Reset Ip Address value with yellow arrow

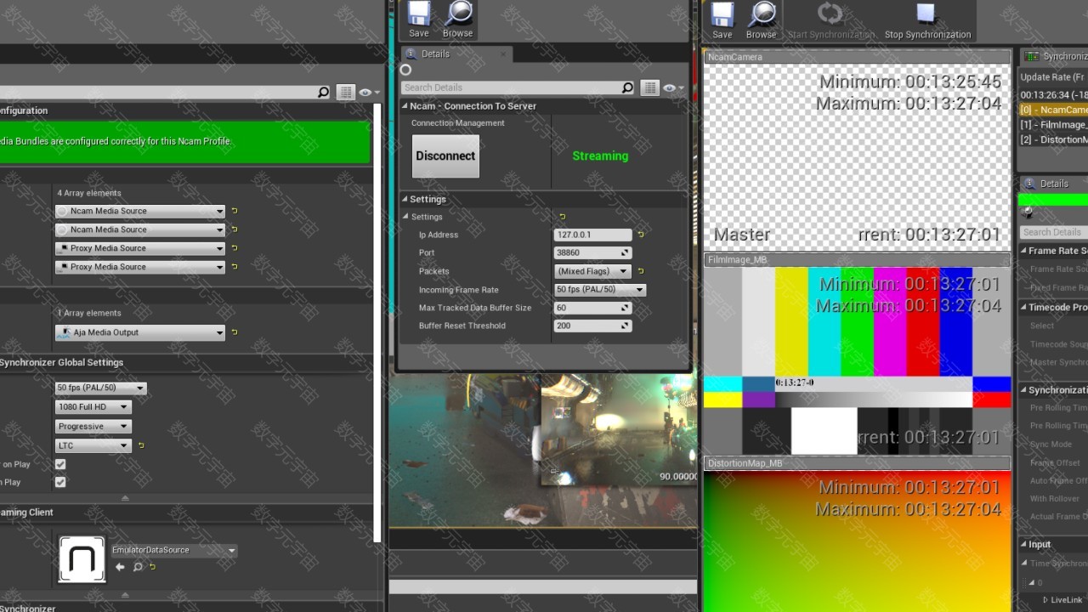pyautogui.click(x=641, y=235)
